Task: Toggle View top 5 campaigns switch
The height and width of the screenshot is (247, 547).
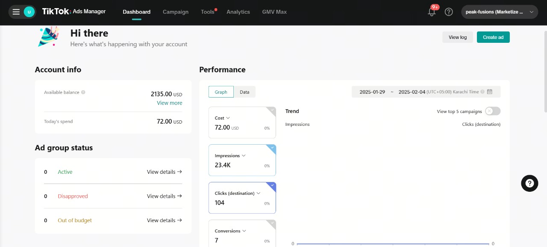Action: pyautogui.click(x=493, y=111)
